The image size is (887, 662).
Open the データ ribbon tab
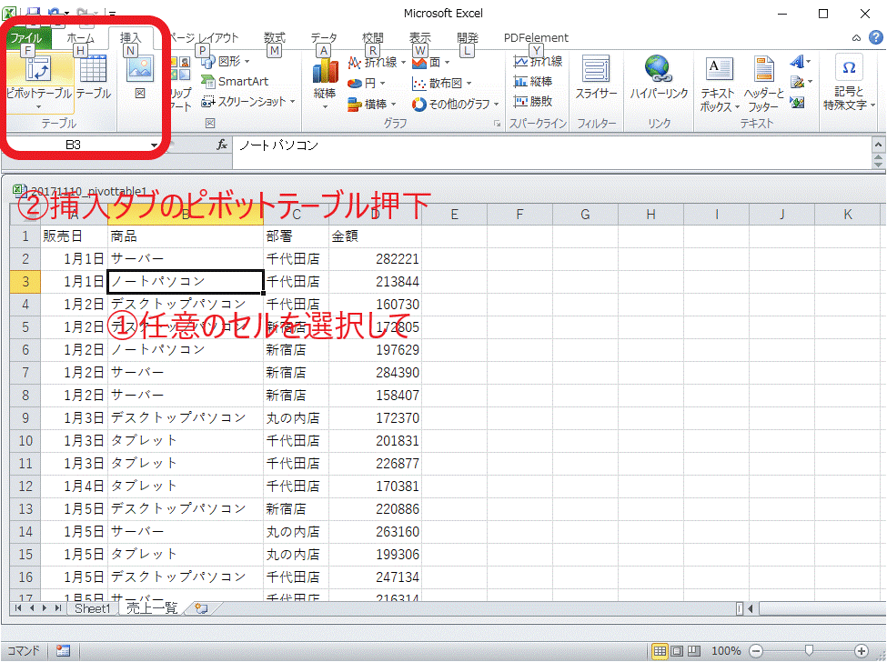coord(324,38)
